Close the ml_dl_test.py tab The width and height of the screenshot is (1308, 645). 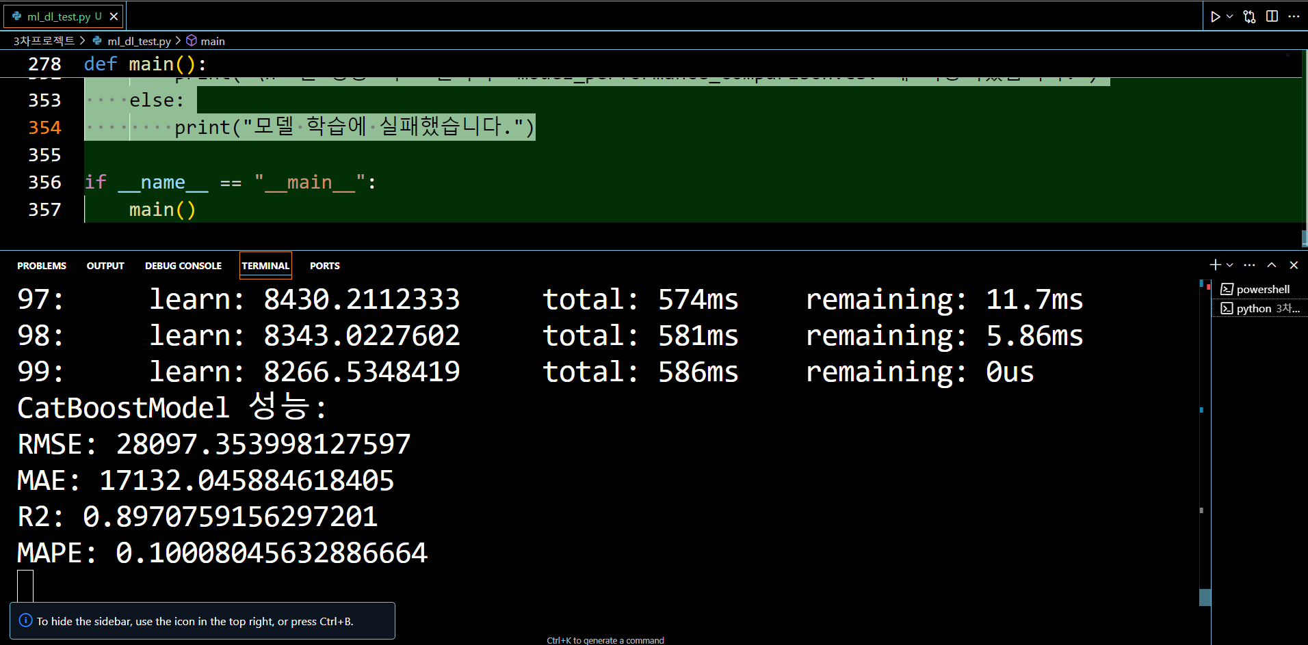[x=114, y=16]
